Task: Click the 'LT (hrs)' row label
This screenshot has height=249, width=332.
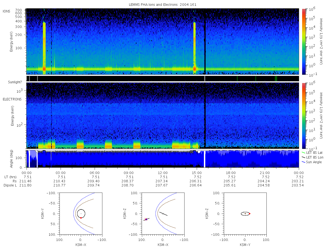Action: (x=11, y=177)
